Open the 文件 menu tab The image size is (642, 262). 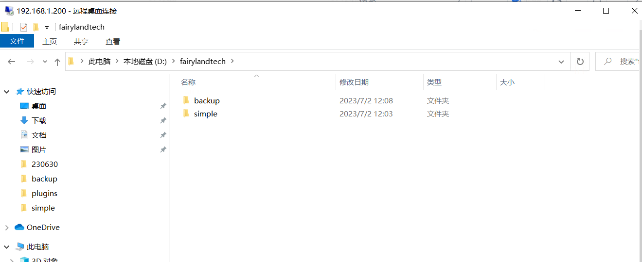(17, 41)
